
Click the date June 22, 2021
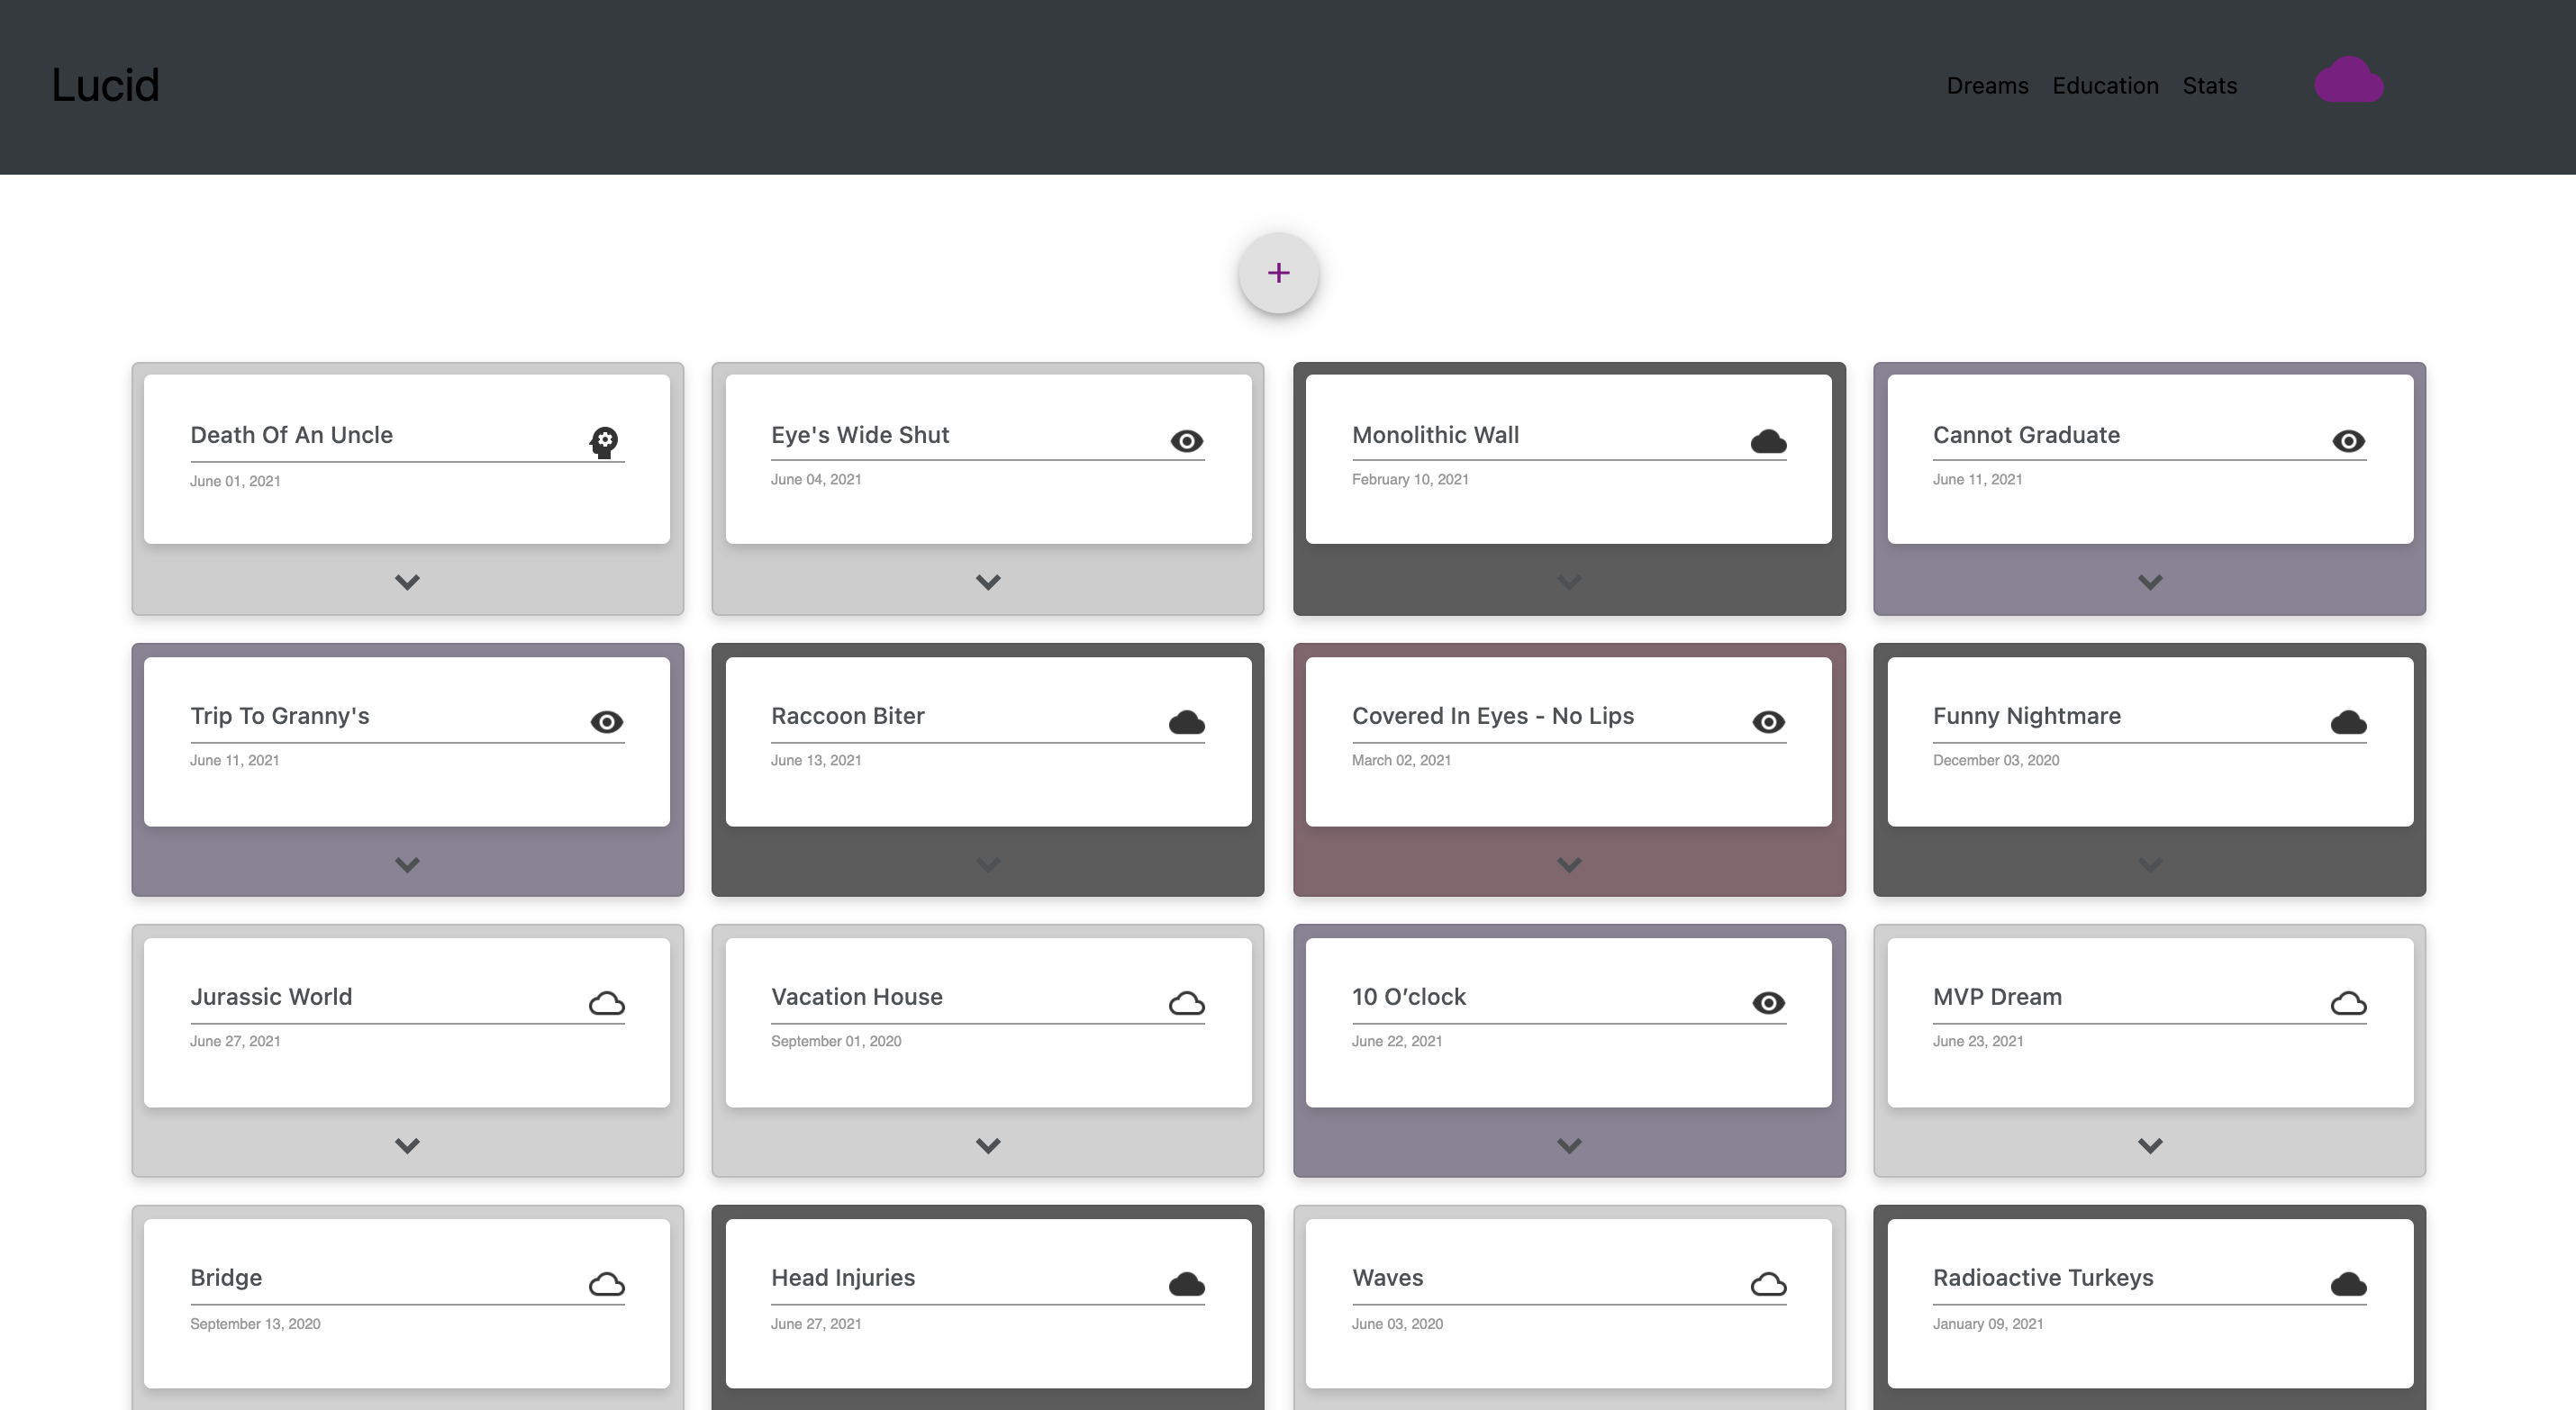point(1396,1042)
